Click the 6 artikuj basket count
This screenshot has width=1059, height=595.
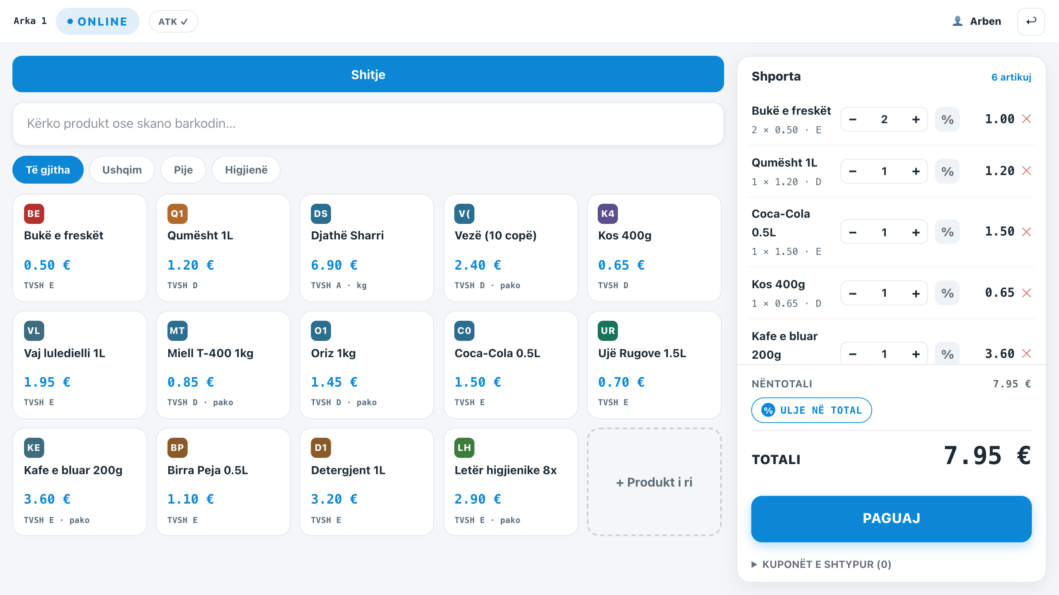point(1011,77)
